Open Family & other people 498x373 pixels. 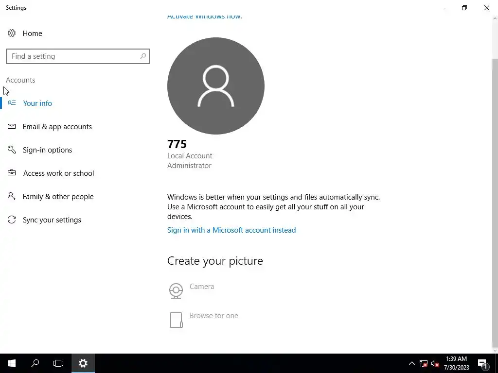pyautogui.click(x=58, y=197)
